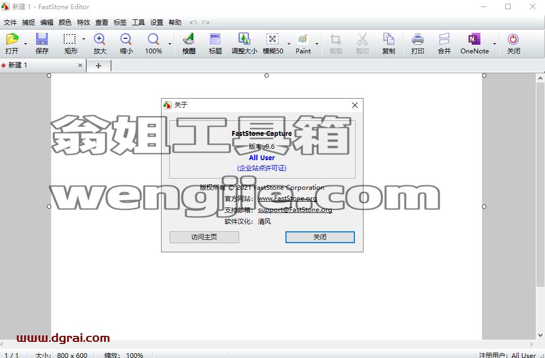Open the www.FastStone.org link
This screenshot has height=358, width=545.
[288, 198]
